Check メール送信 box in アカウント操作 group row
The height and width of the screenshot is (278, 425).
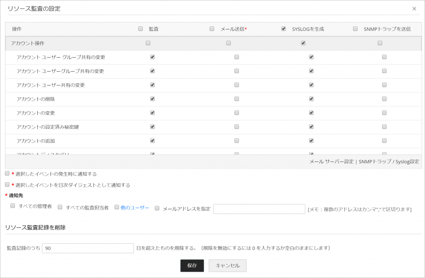pyautogui.click(x=229, y=43)
